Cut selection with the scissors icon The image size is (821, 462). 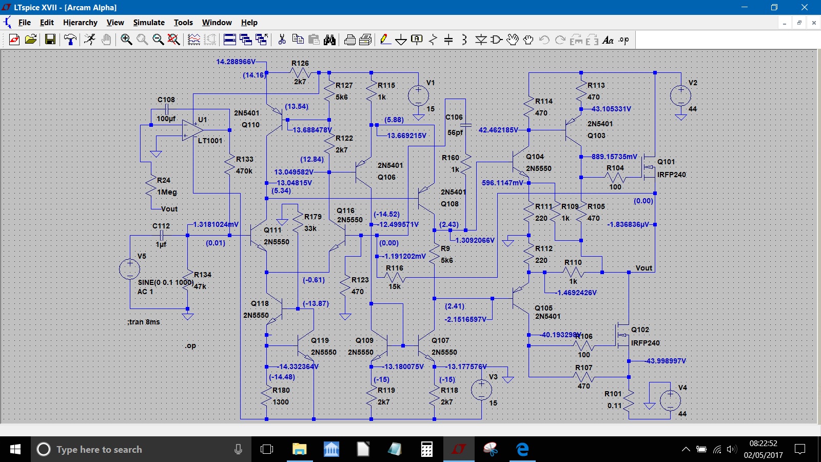pos(282,40)
